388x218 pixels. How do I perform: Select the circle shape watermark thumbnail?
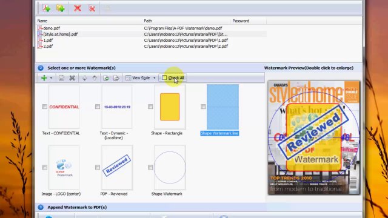pos(170,167)
